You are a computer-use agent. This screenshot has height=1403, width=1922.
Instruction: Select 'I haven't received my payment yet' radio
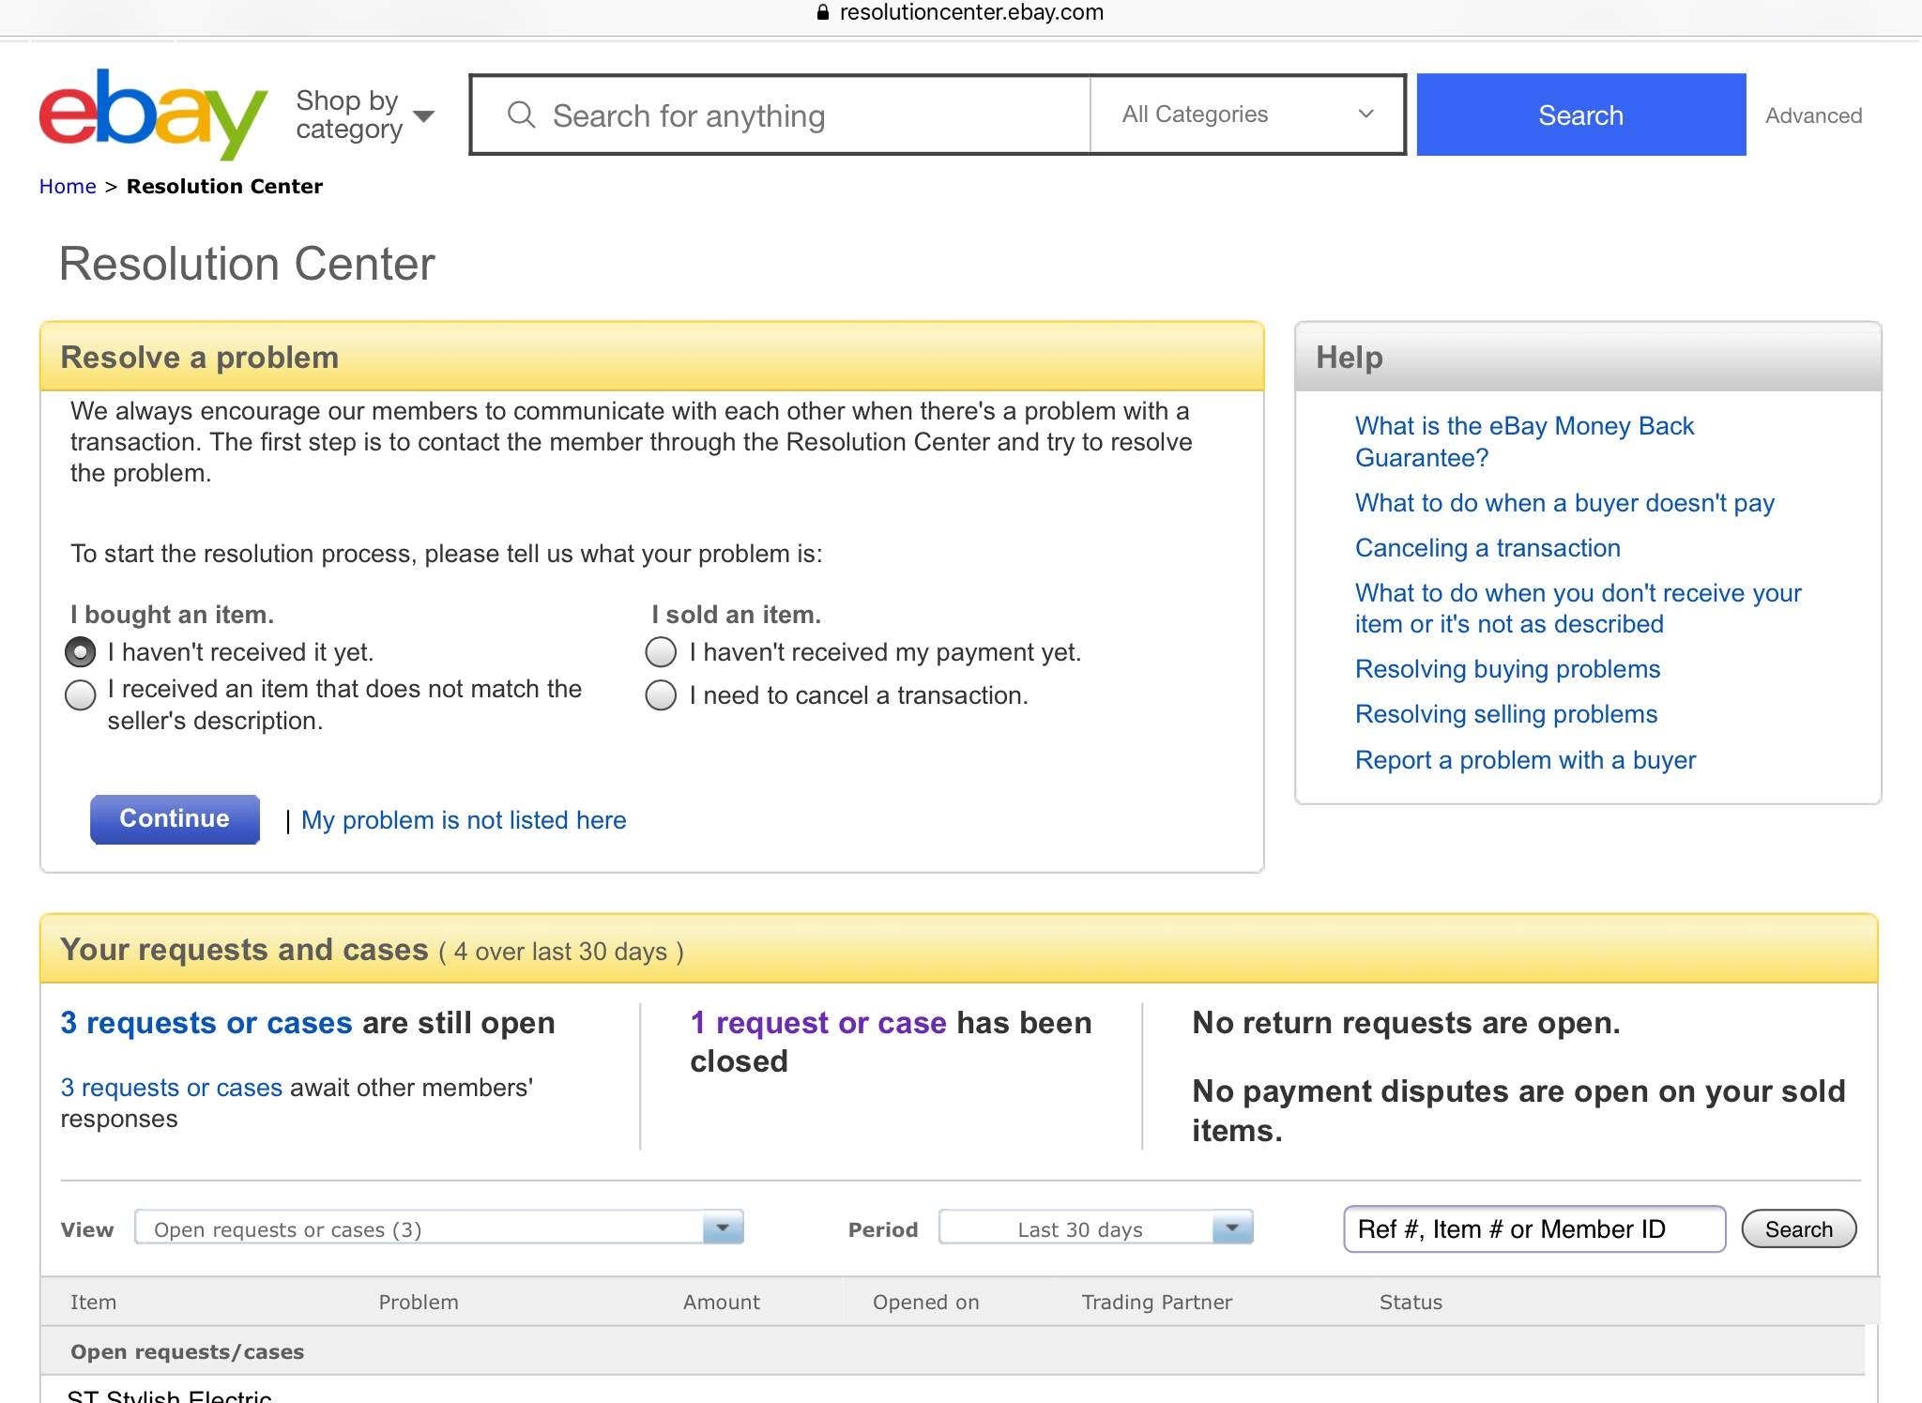tap(661, 651)
